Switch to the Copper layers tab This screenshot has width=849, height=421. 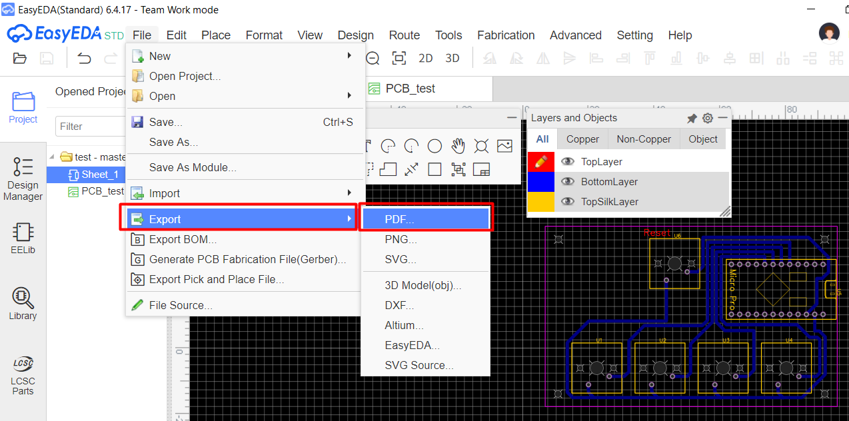click(x=582, y=139)
